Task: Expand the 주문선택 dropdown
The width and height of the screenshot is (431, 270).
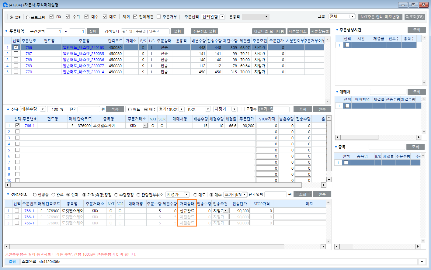Action: [x=222, y=17]
